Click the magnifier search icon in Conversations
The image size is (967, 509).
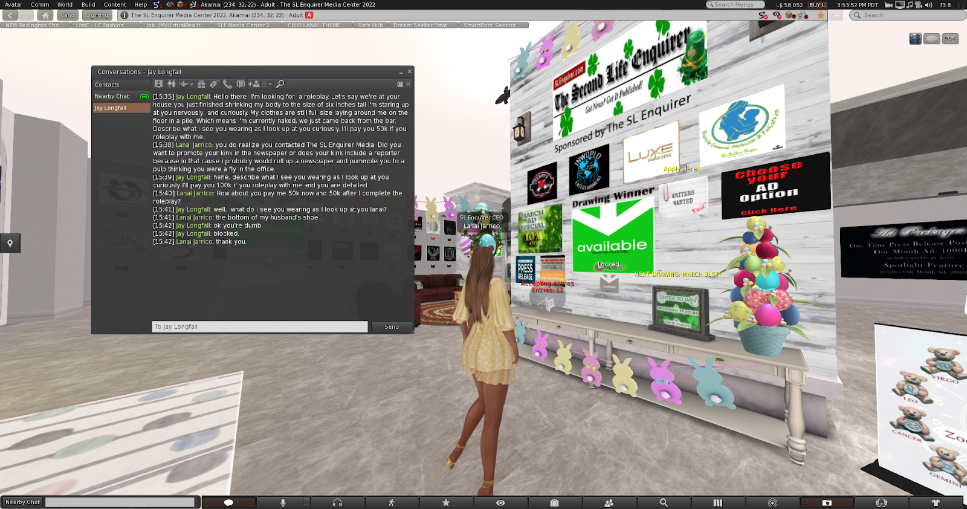(280, 84)
